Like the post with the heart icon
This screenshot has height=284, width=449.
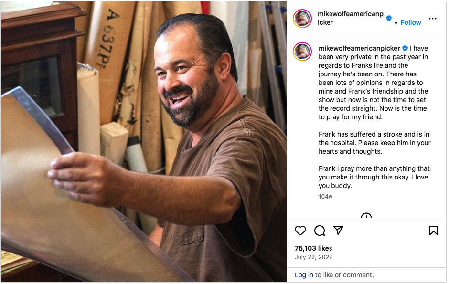(x=300, y=231)
